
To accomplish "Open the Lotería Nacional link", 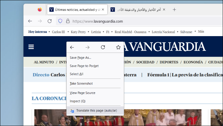I will (163, 32).
